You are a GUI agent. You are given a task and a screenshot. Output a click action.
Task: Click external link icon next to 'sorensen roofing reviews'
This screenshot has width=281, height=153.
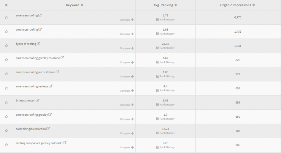point(50,86)
